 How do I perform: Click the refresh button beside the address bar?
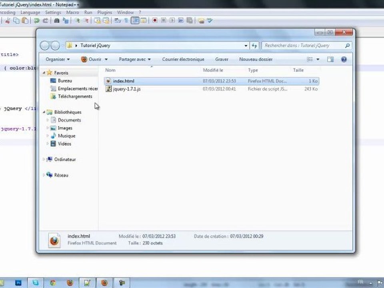point(254,46)
